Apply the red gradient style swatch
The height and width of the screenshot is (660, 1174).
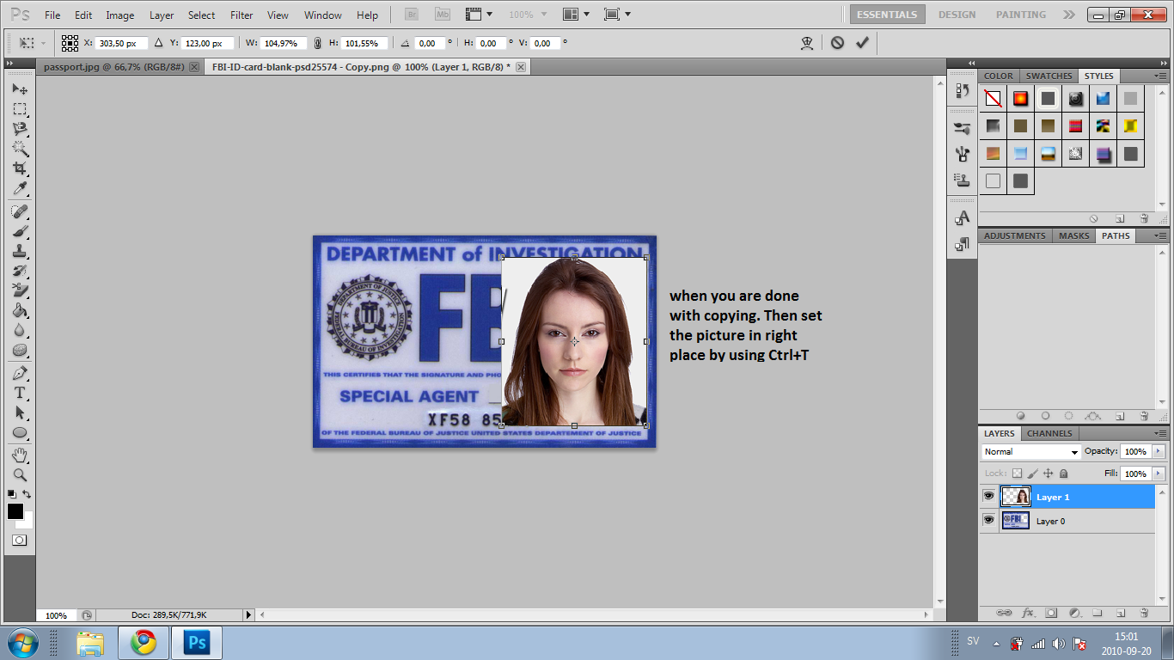tap(1020, 99)
